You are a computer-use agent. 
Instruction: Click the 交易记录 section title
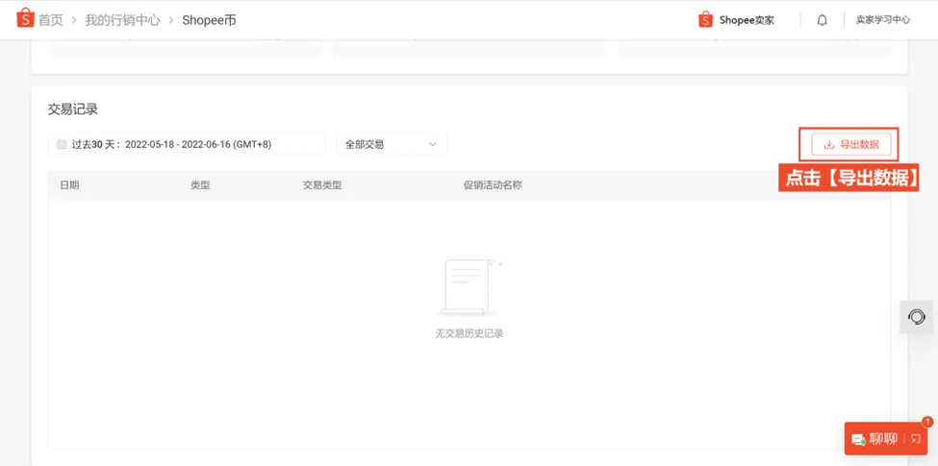pos(73,110)
